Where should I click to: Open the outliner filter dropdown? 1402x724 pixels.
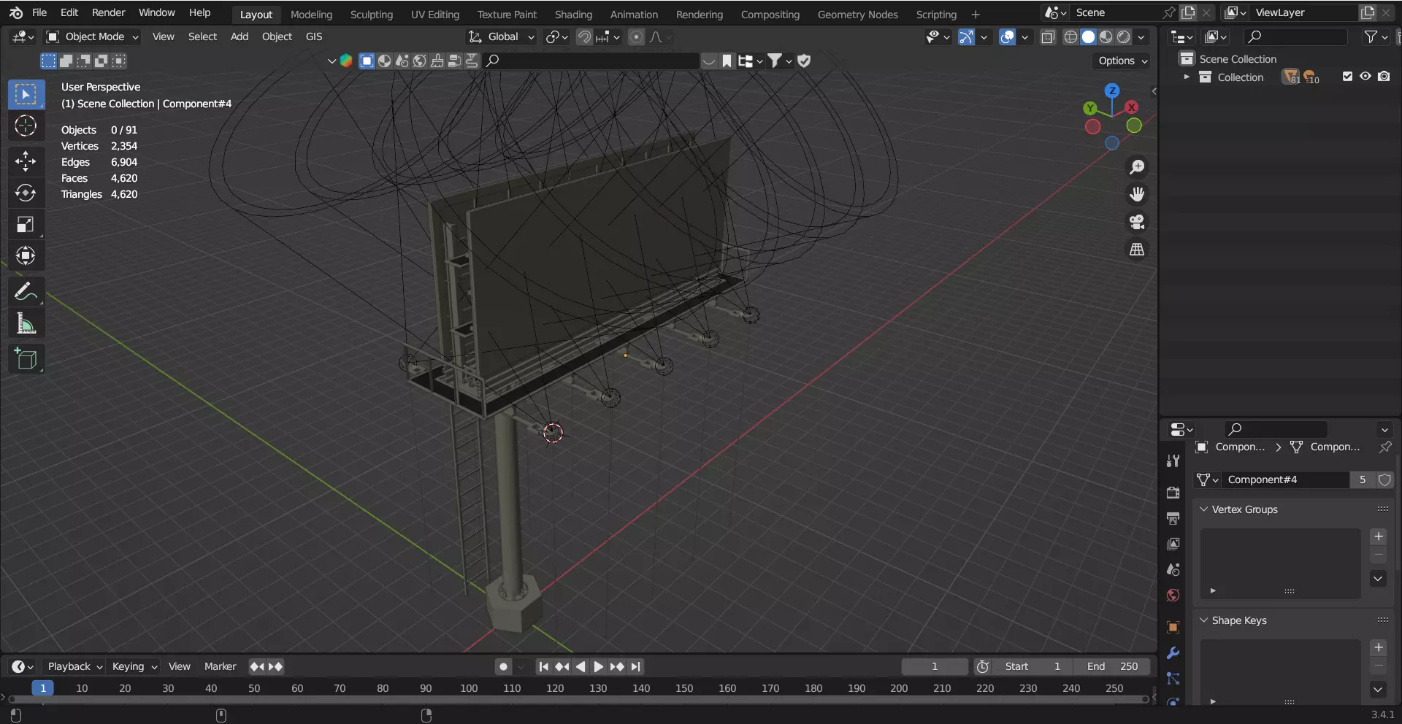(1376, 36)
